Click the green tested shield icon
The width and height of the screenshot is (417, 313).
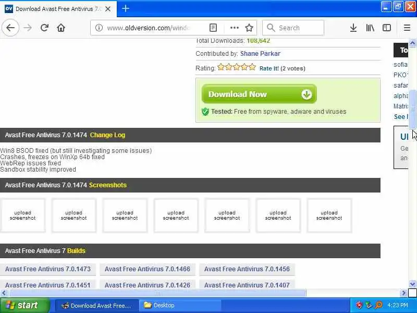[x=205, y=112]
